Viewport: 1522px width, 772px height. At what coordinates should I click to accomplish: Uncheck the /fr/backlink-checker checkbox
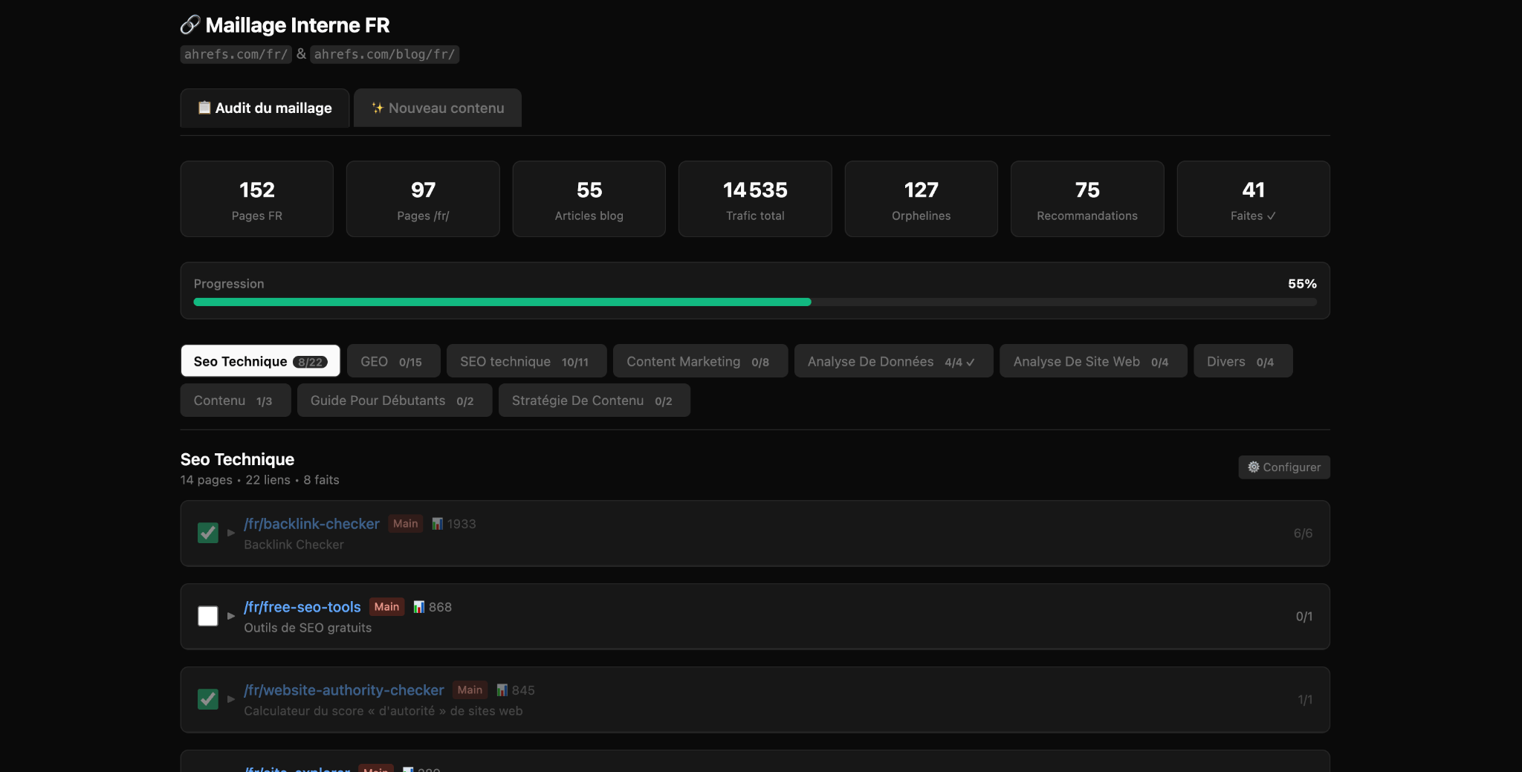[x=208, y=533]
